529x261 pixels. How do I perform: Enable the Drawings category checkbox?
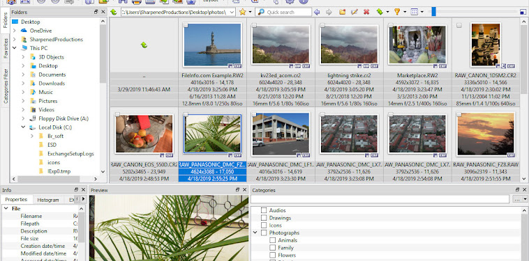264,218
